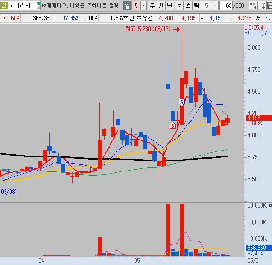Switch to 월 (monthly) chart
This screenshot has height=265, width=272.
click(x=161, y=6)
